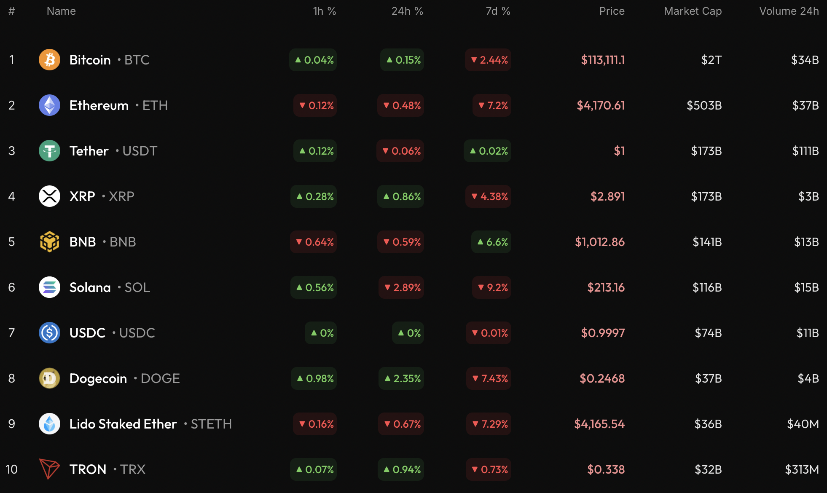Click the Dogecoin logo icon
Image resolution: width=827 pixels, height=493 pixels.
pyautogui.click(x=49, y=378)
